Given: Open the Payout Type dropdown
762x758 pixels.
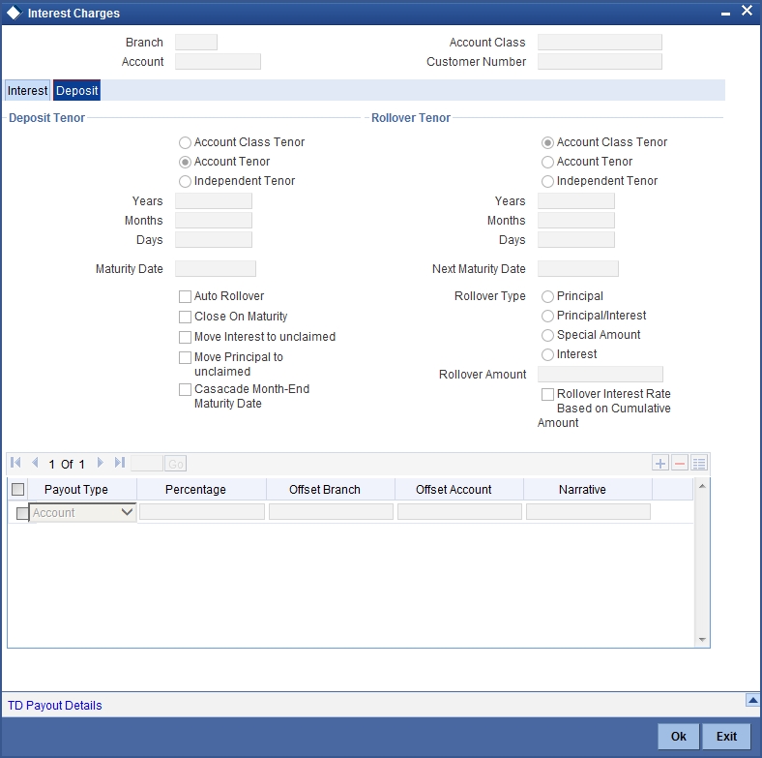Looking at the screenshot, I should (x=82, y=513).
